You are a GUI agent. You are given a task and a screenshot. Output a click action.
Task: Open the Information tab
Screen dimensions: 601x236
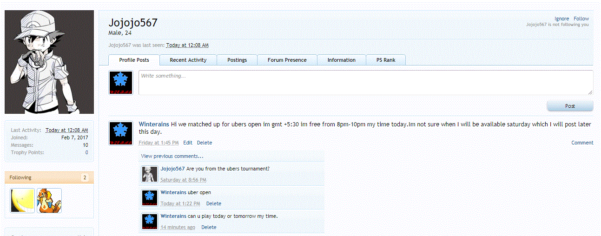(x=341, y=60)
